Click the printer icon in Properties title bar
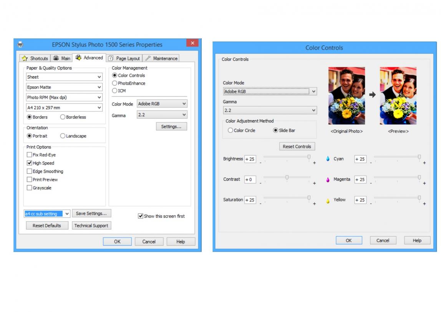441x312 pixels. 20,45
